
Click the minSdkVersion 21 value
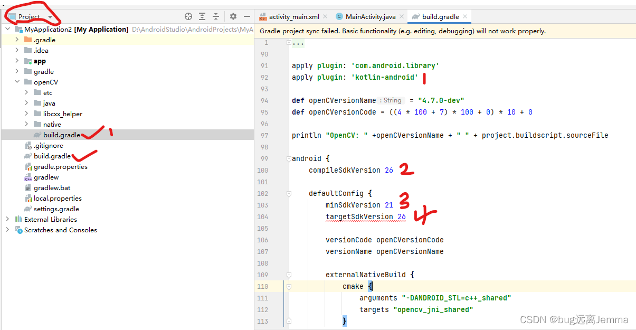pos(389,205)
